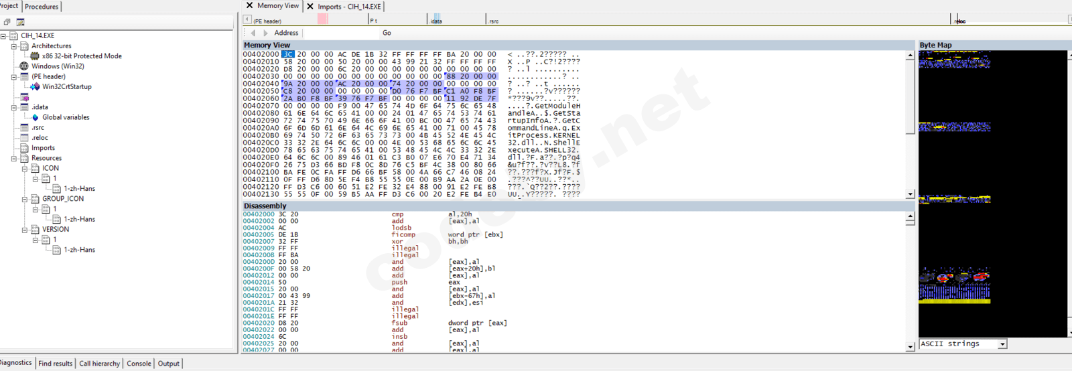Open the Find results bottom tab
Screen dimensions: 1072x371
[x=56, y=363]
